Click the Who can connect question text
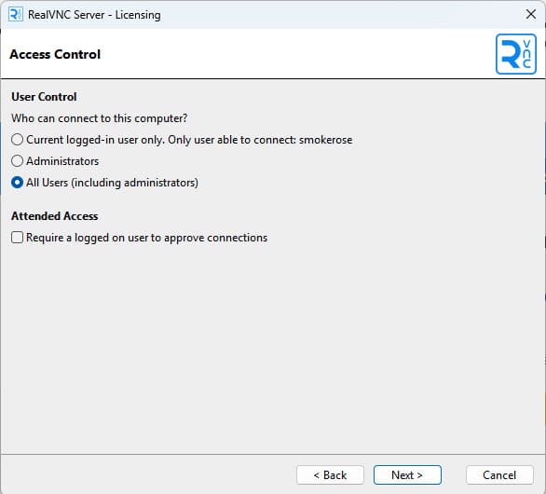The image size is (546, 494). point(100,118)
